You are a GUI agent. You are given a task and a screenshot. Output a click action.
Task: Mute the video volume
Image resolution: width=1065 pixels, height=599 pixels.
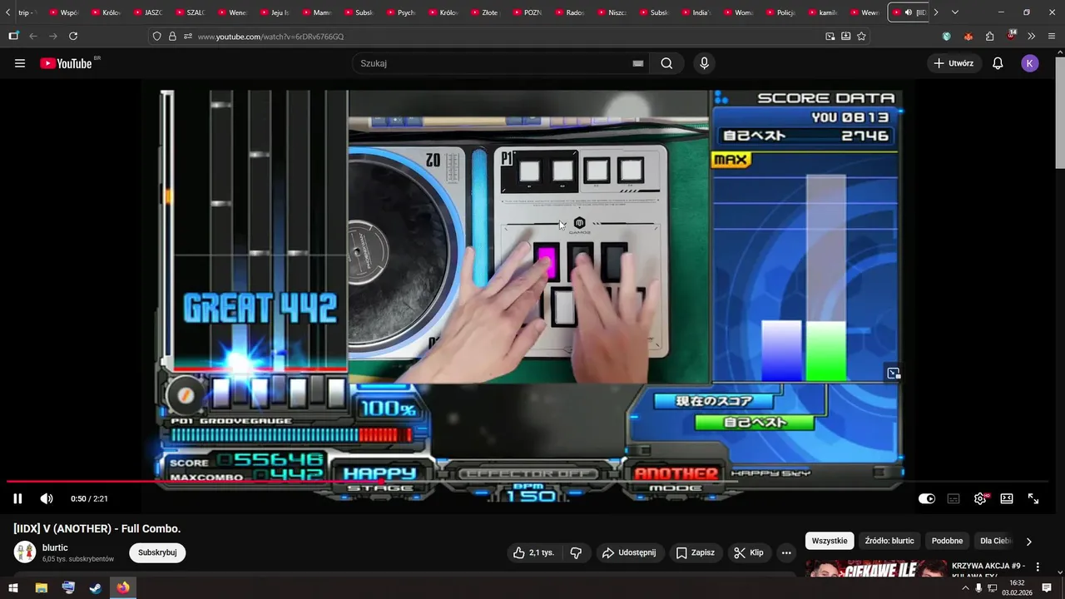[47, 498]
